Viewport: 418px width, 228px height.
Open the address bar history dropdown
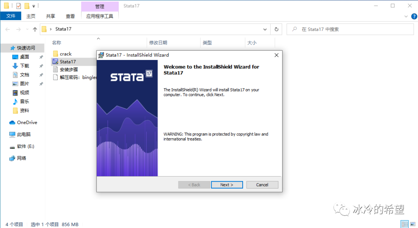[265, 29]
